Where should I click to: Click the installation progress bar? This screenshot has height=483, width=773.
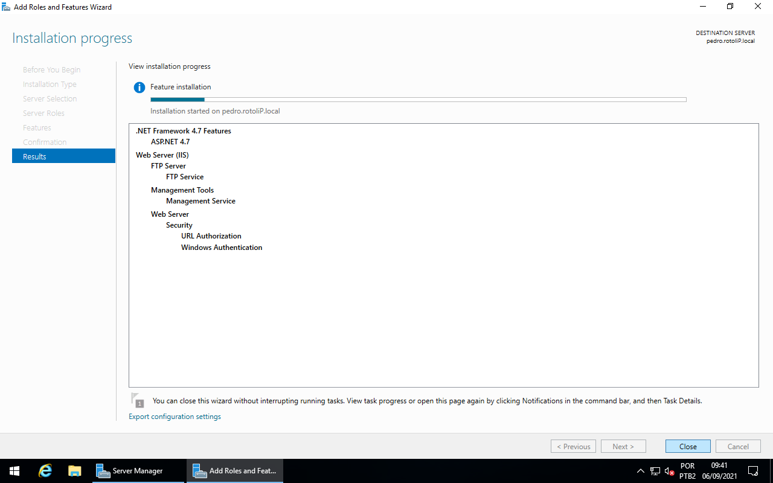click(x=420, y=99)
